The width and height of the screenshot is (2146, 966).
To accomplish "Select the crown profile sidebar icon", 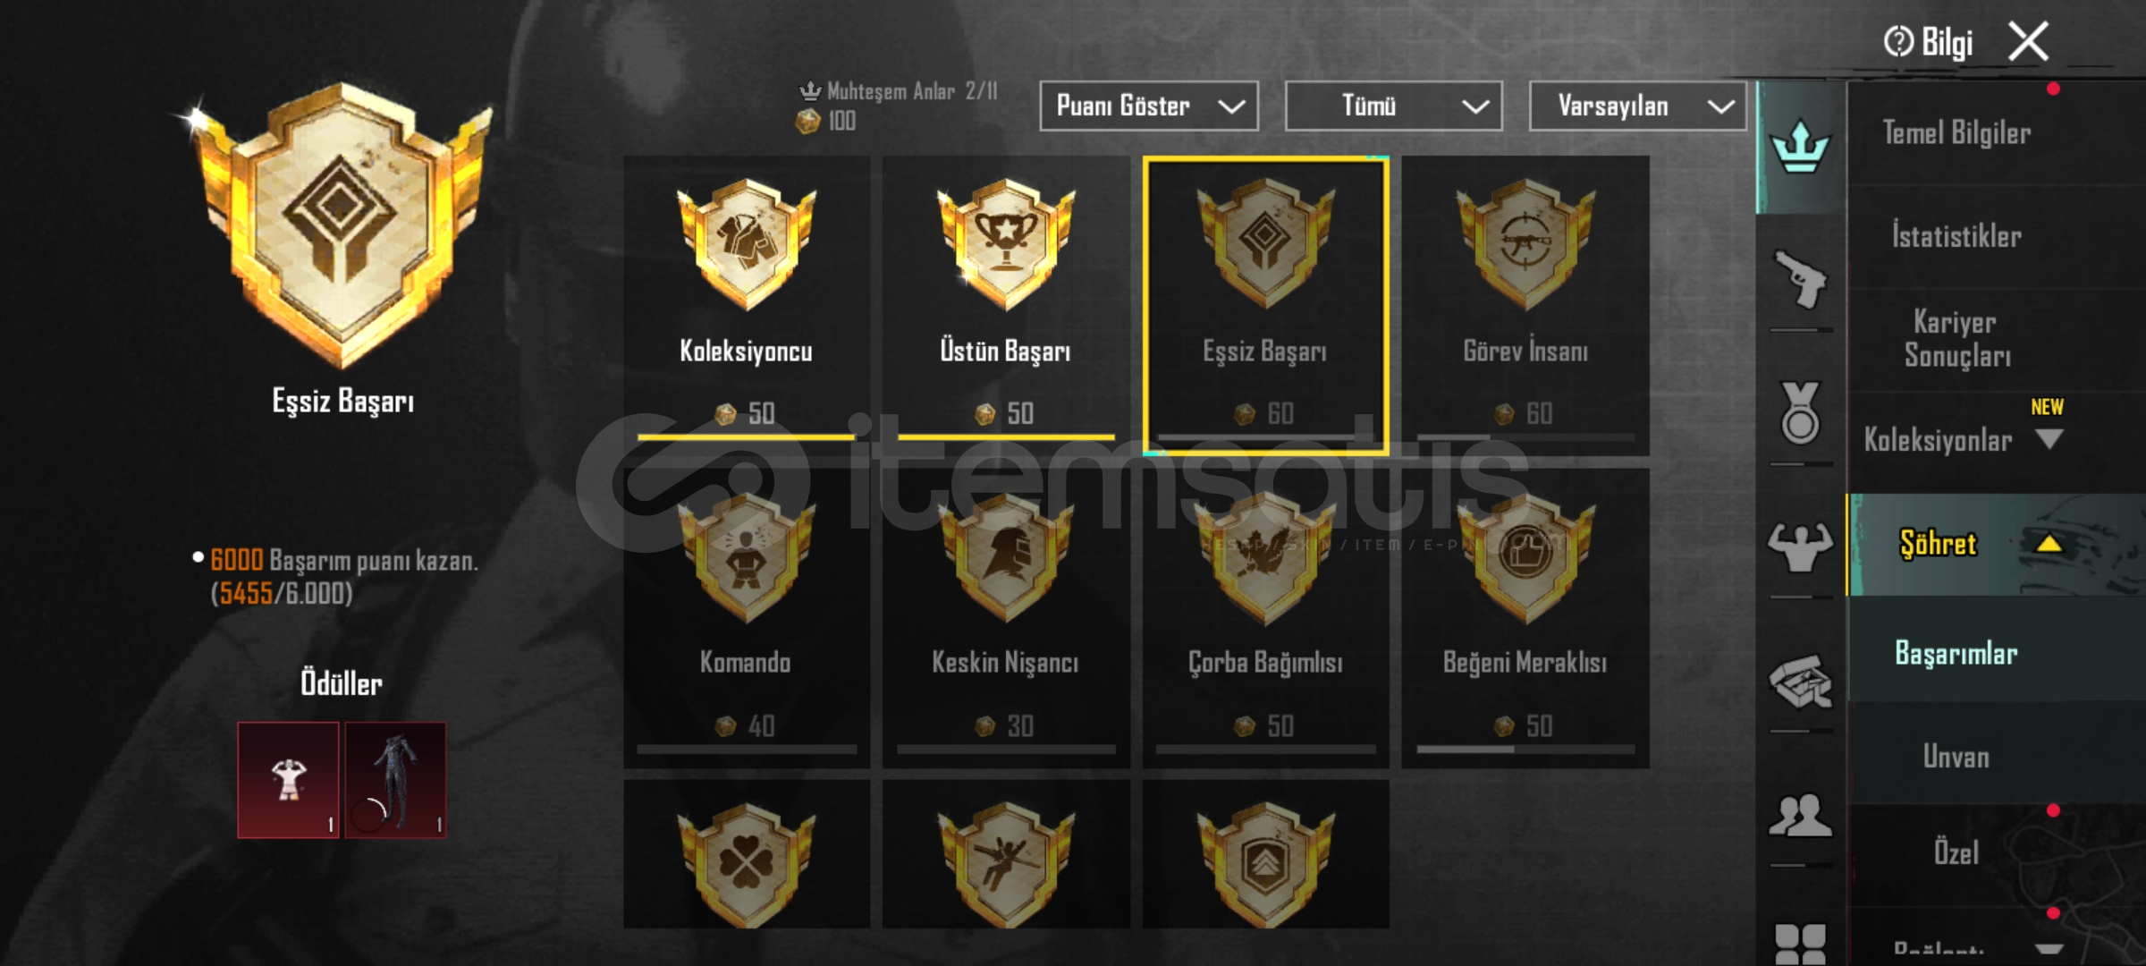I will pos(1800,147).
